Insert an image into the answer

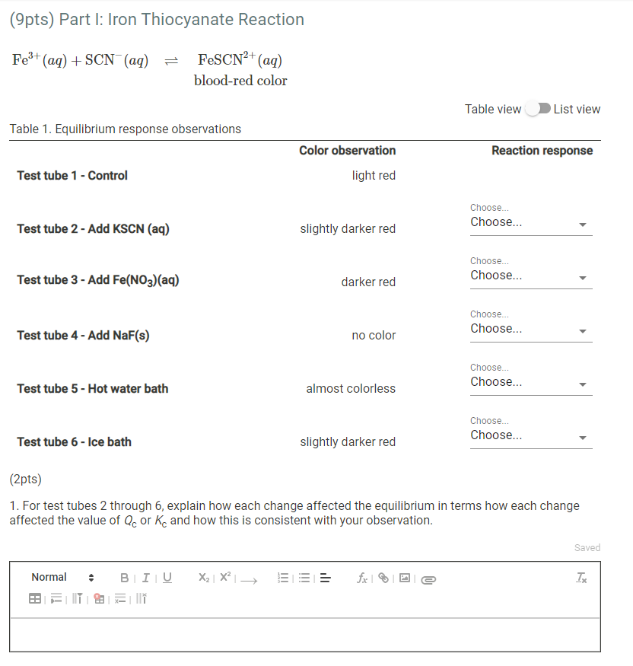(x=405, y=578)
